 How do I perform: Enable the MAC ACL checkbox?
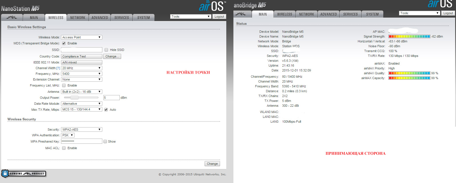[64, 148]
